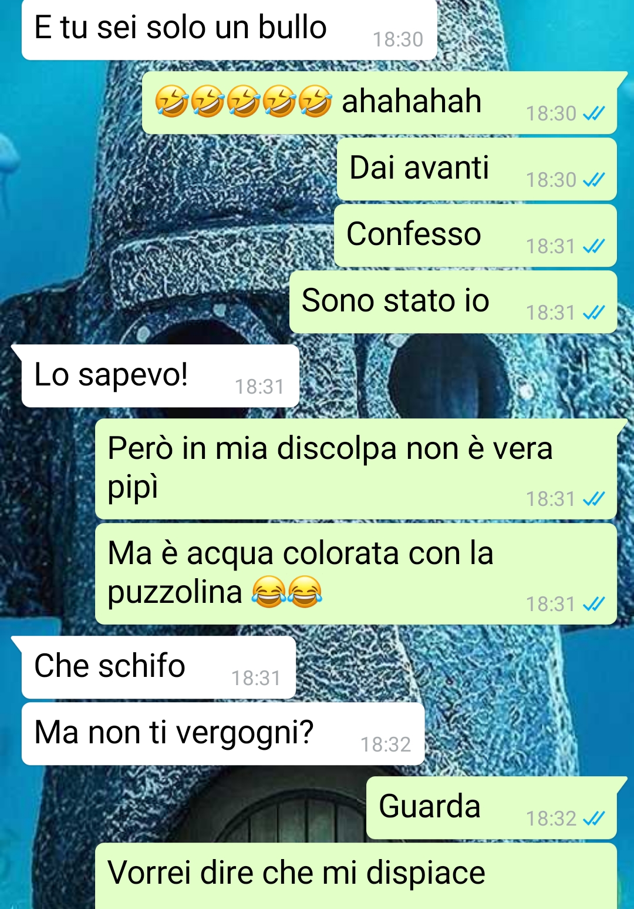Select the 'Vorrei dire che mi dispiace' message
This screenshot has height=909, width=634.
(x=356, y=876)
